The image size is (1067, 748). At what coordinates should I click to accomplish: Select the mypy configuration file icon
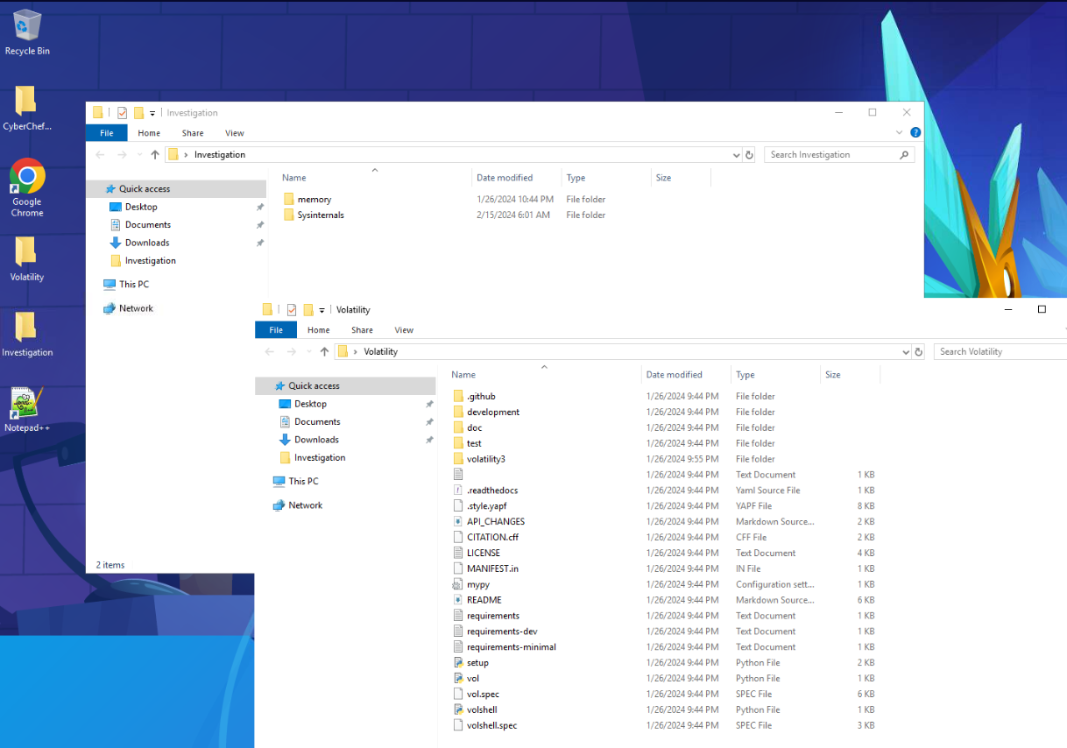click(458, 584)
